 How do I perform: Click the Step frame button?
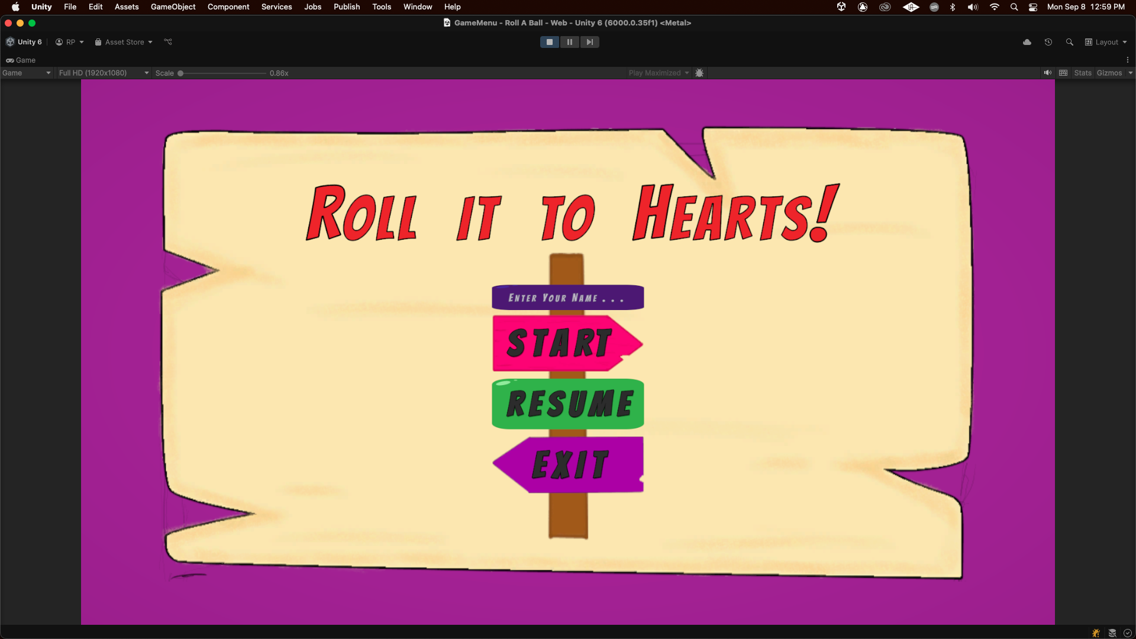(x=589, y=42)
